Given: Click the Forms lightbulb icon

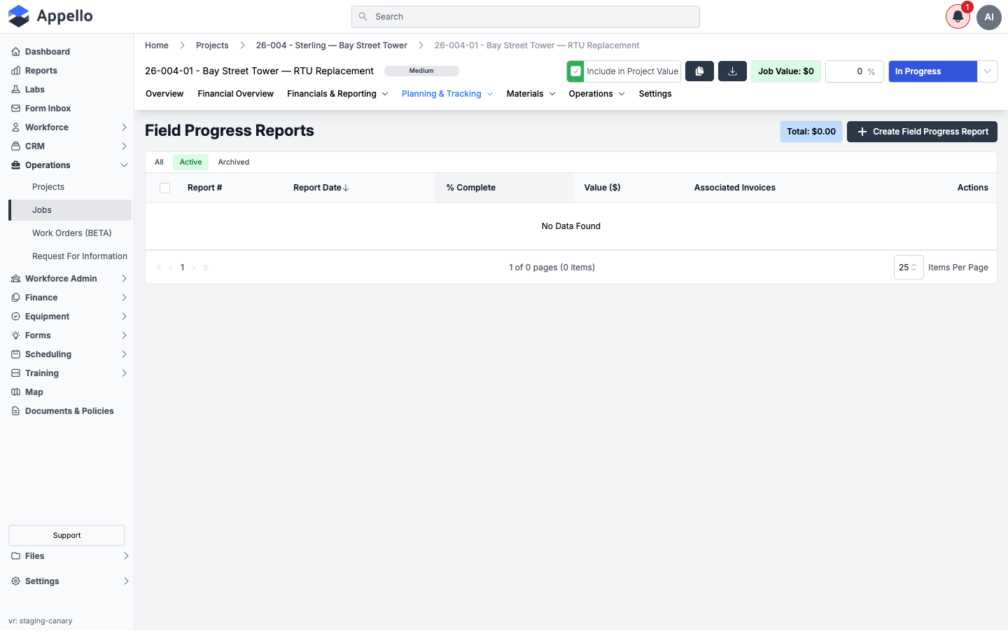Looking at the screenshot, I should pos(15,336).
